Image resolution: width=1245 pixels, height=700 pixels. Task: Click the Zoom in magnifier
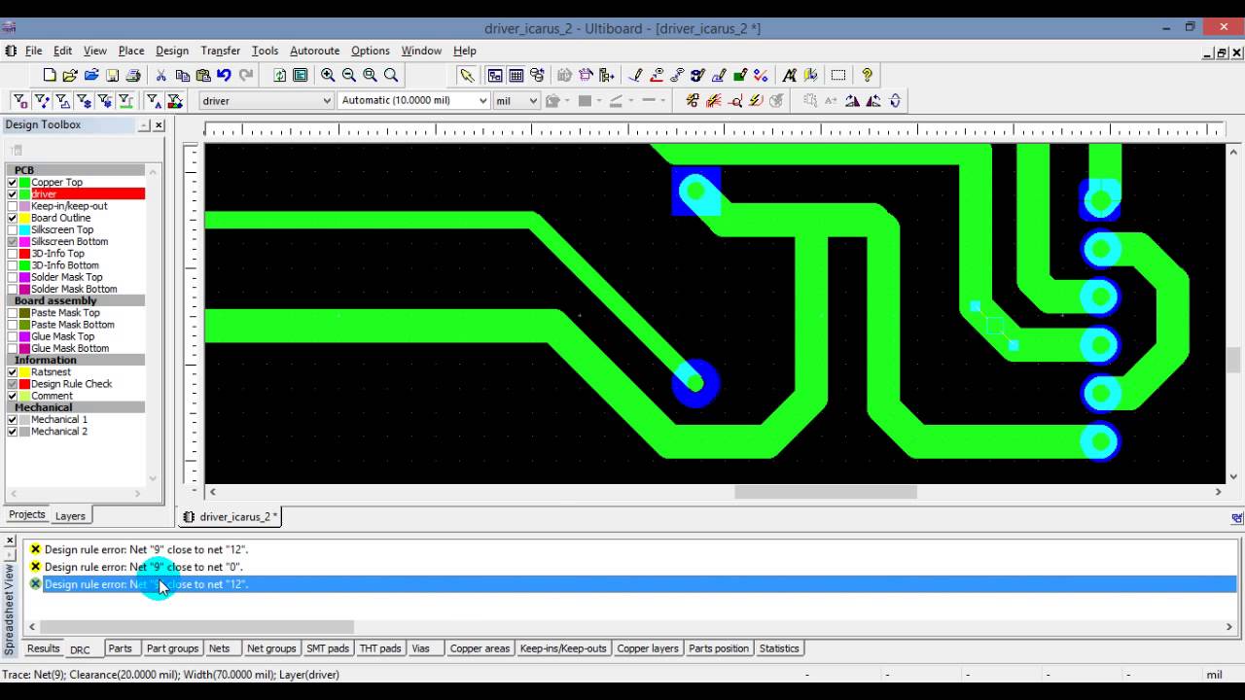(x=328, y=75)
